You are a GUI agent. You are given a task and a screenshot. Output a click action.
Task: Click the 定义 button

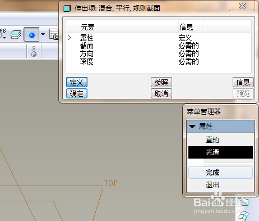click(77, 82)
